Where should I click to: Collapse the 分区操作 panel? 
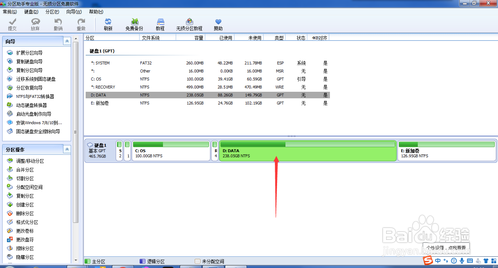point(67,149)
